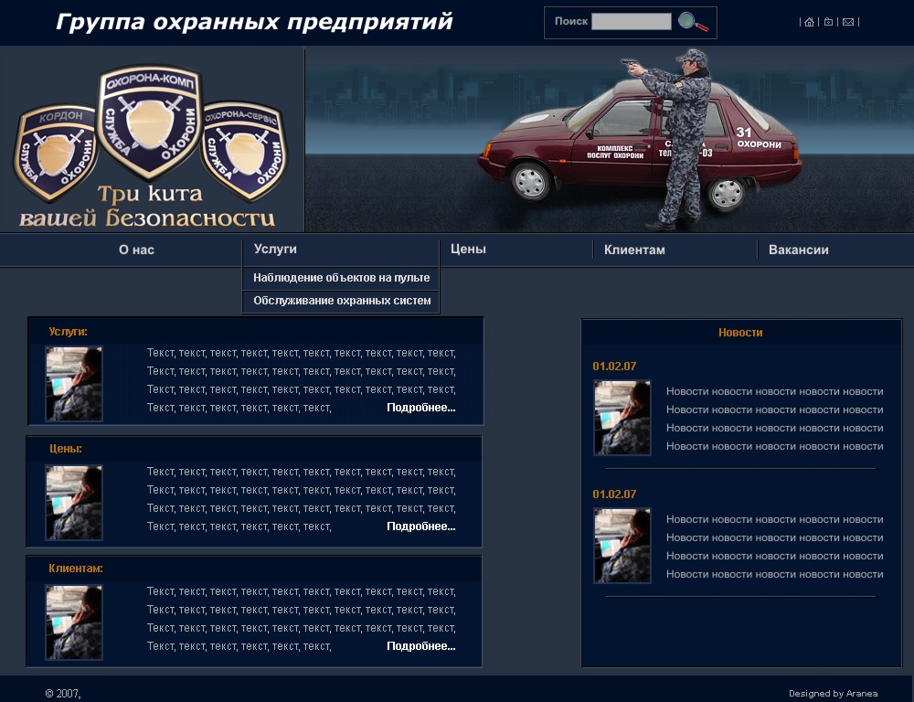Click the Designed by Aranea footer credit
Image resolution: width=914 pixels, height=702 pixels.
pyautogui.click(x=833, y=693)
